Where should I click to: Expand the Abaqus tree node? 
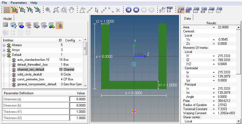point(4,45)
